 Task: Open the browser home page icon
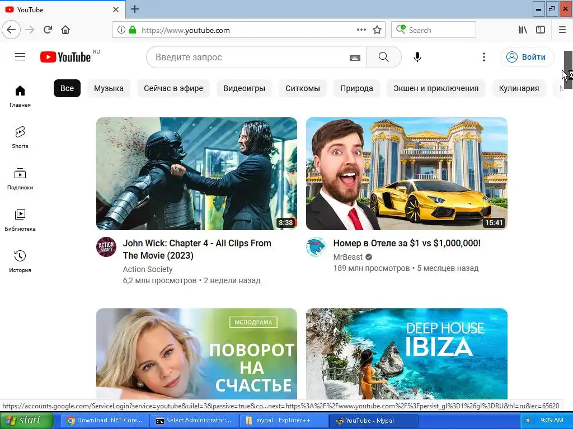(x=65, y=30)
